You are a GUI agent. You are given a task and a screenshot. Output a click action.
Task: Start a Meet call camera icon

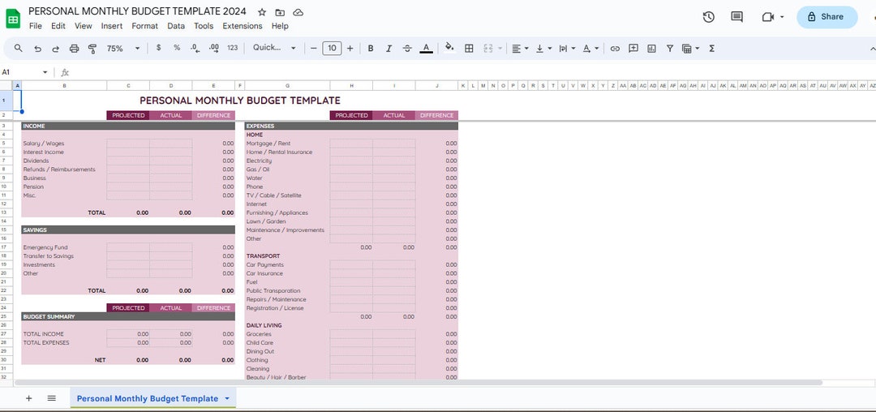click(767, 17)
